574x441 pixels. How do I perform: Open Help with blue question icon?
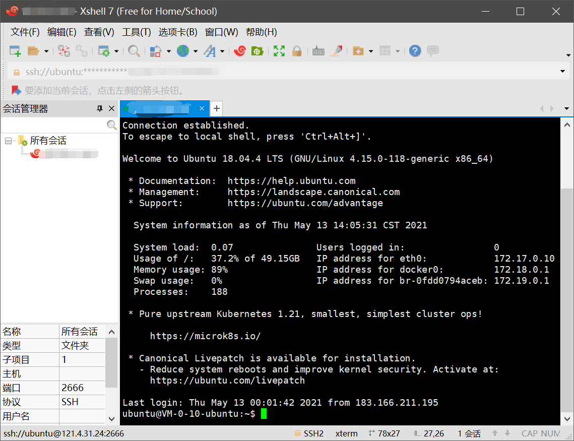pos(415,51)
